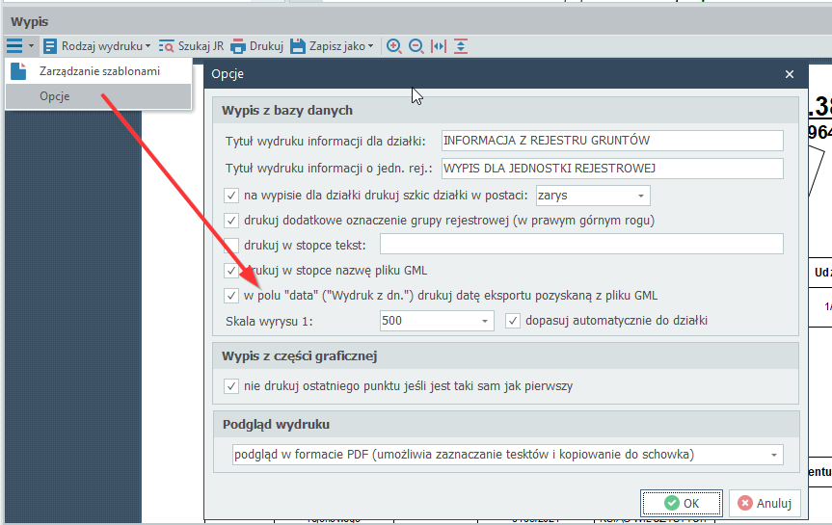Viewport: 832px width, 525px height.
Task: Choose 'Opcje' from the dropdown menu
Action: point(55,96)
